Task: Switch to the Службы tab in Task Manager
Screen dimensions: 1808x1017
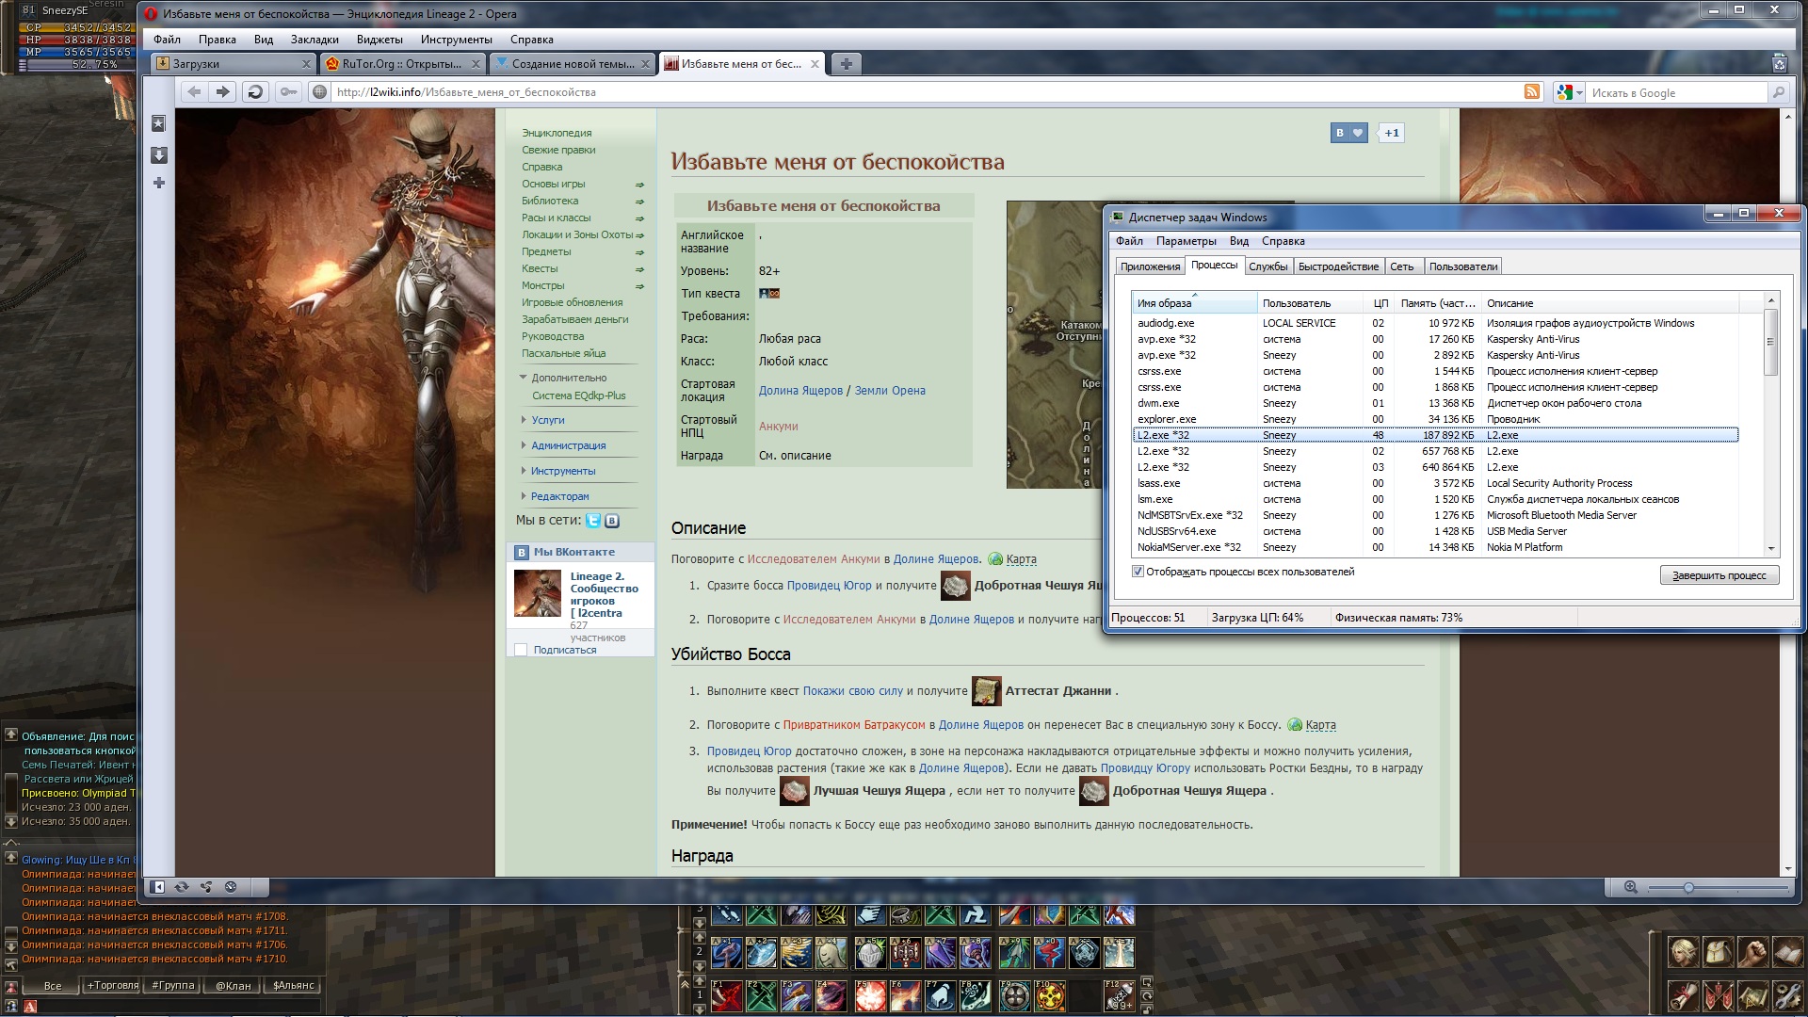Action: pos(1267,266)
